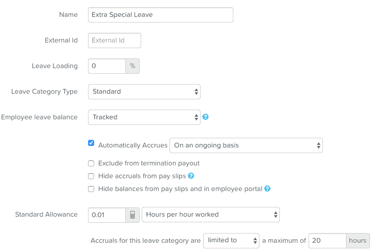The width and height of the screenshot is (372, 252).
Task: Enable Exclude from termination payout
Action: click(91, 163)
